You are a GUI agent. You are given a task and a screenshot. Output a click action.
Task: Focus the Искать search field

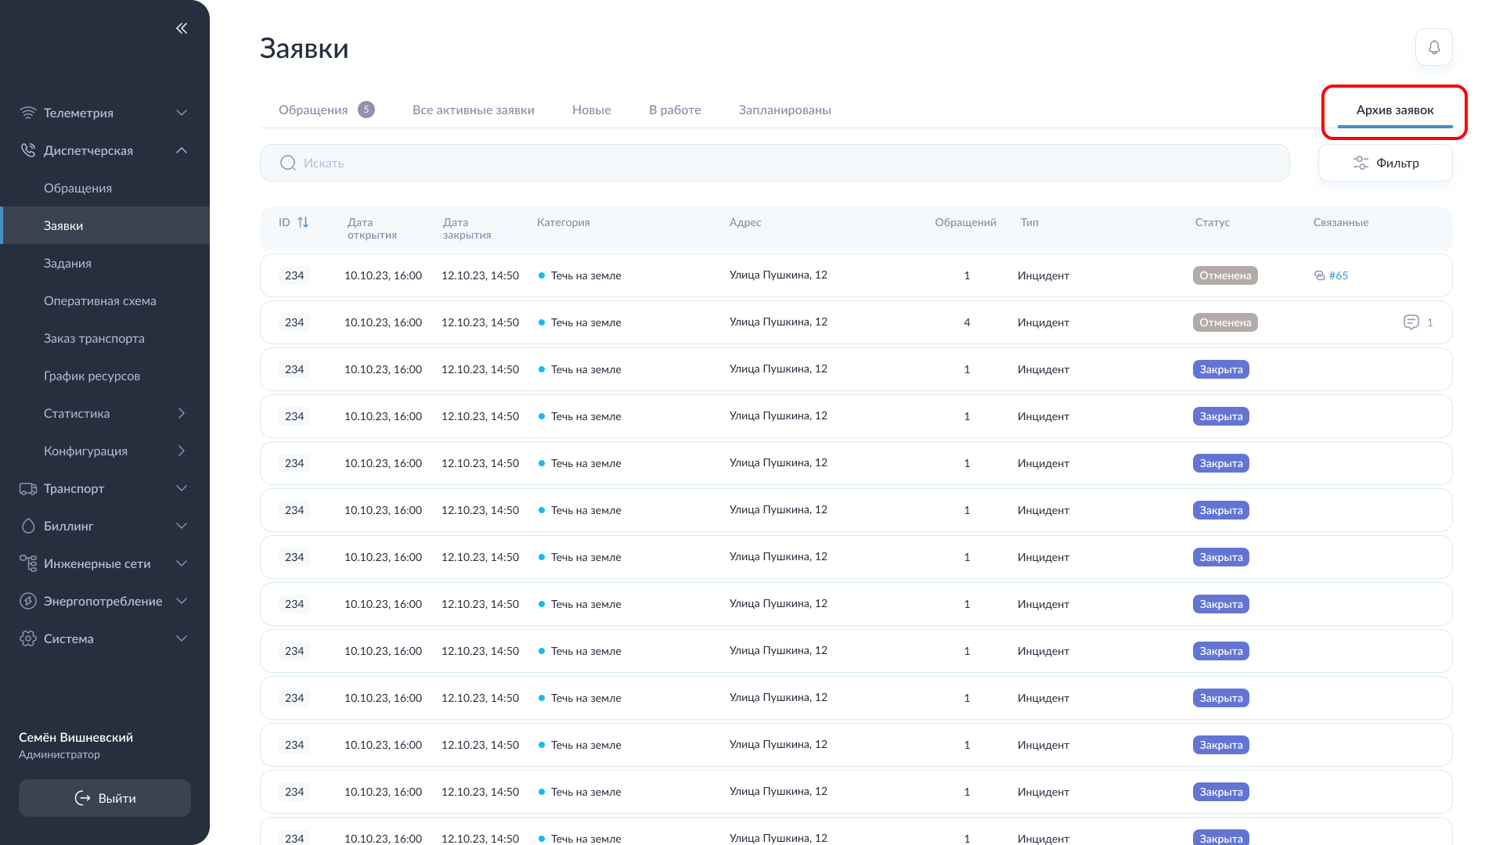click(x=775, y=164)
